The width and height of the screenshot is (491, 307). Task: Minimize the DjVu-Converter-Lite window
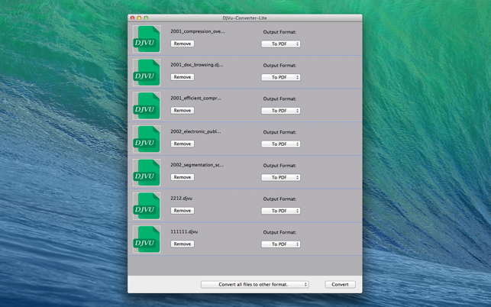(139, 18)
